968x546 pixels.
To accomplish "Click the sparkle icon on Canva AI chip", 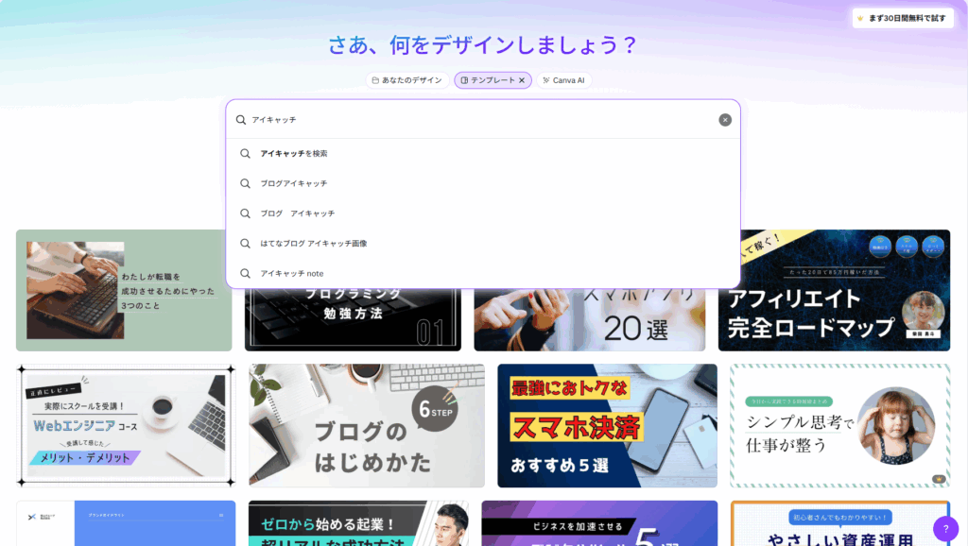I will tap(546, 80).
